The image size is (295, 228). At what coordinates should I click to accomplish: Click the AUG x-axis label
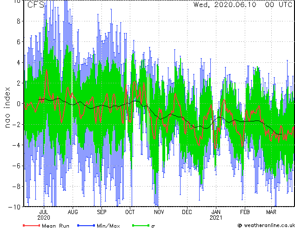73,212
